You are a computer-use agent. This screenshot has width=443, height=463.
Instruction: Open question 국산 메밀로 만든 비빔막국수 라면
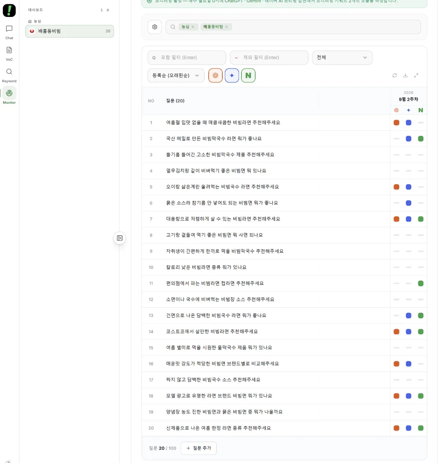click(x=214, y=138)
